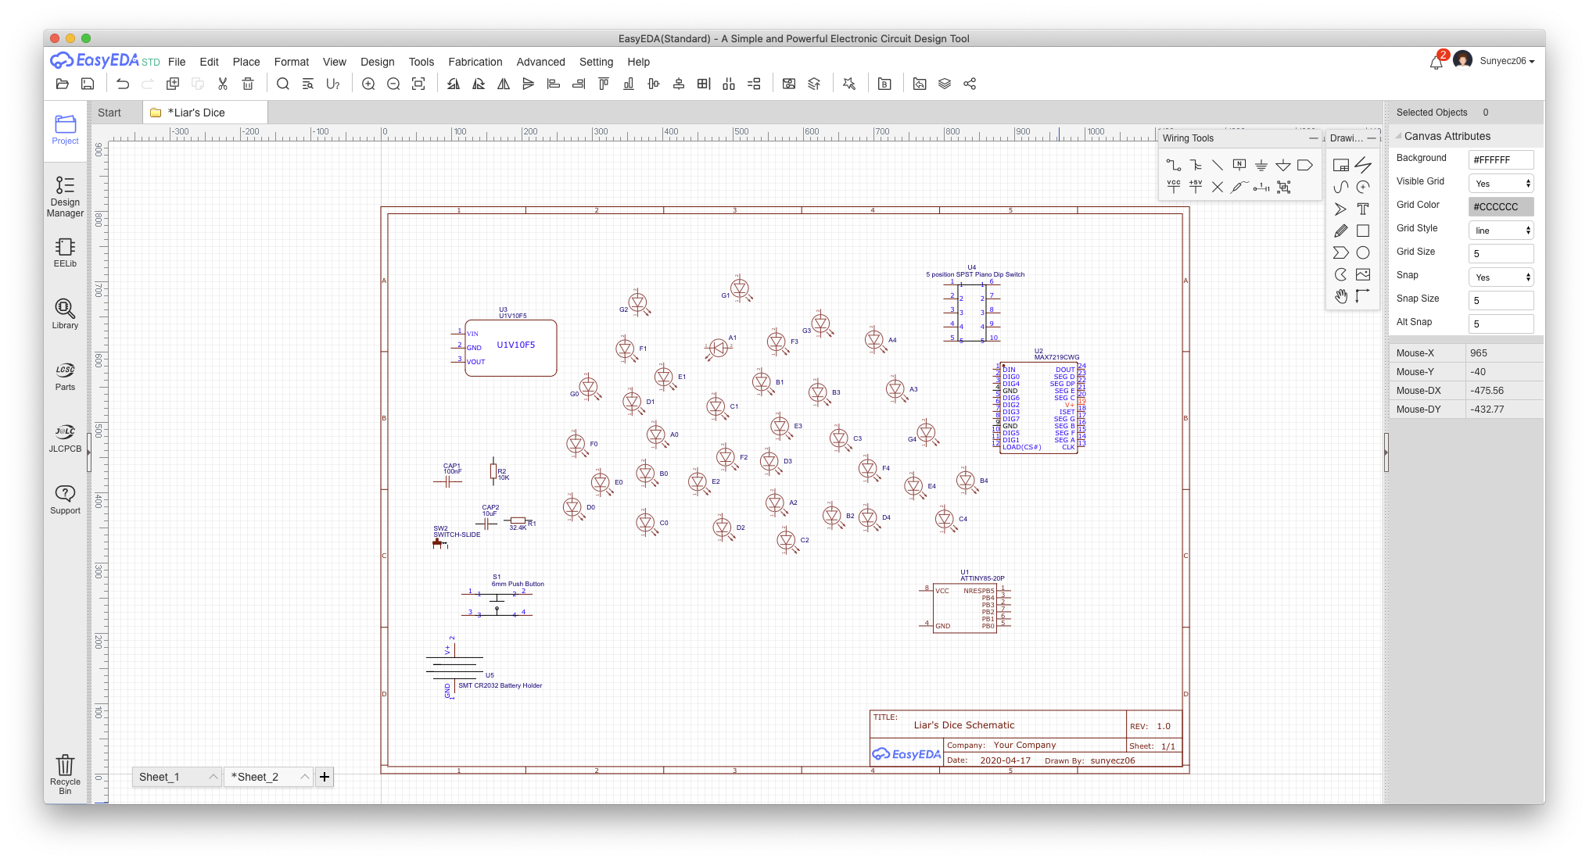The width and height of the screenshot is (1589, 862).
Task: Open the Snap dropdown
Action: (1501, 277)
